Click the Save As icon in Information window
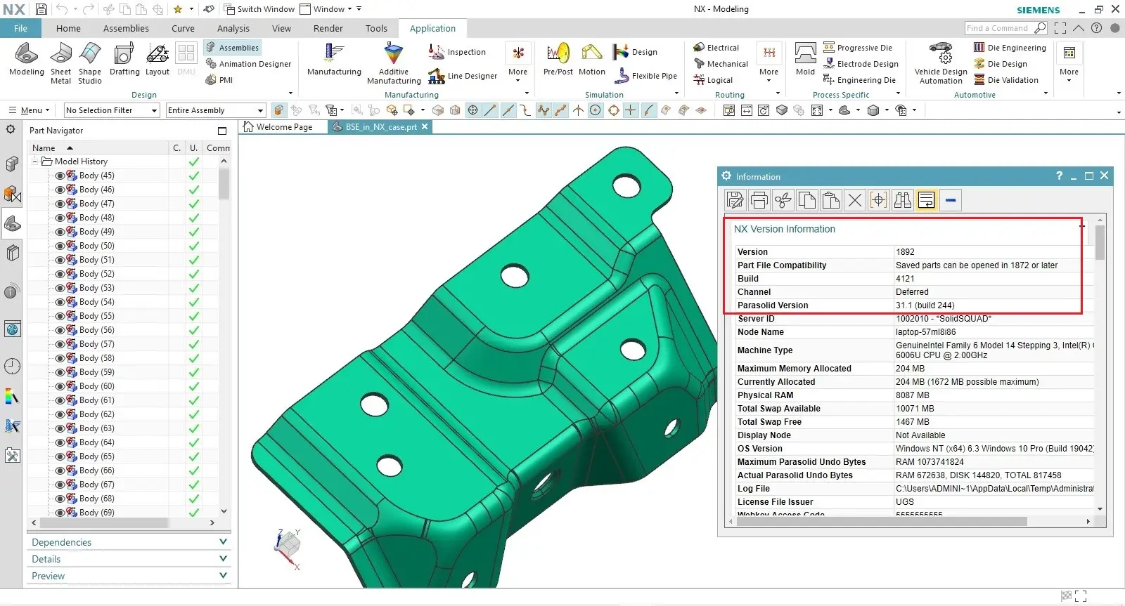Viewport: 1125px width, 606px height. [x=735, y=200]
